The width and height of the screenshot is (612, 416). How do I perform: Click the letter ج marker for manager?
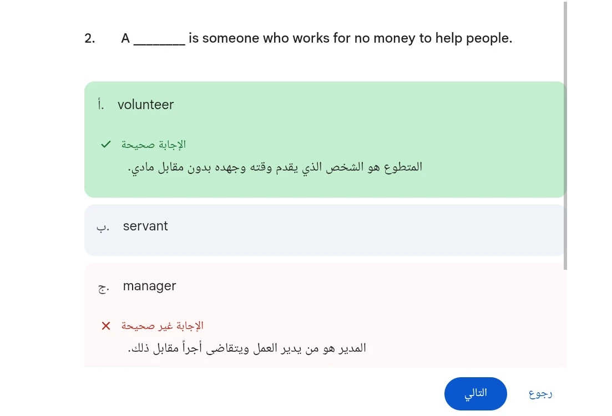[x=103, y=286]
